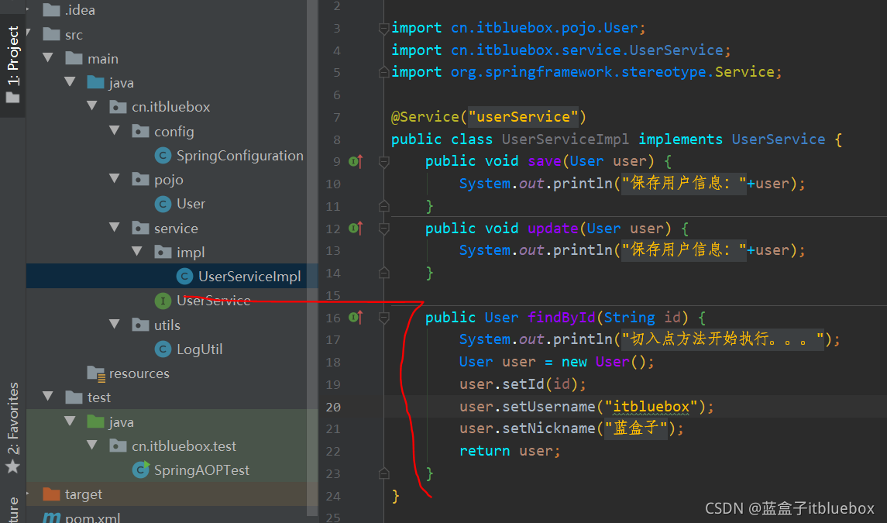887x523 pixels.
Task: Open the 2: Favorites tool window tab
Action: pos(12,428)
